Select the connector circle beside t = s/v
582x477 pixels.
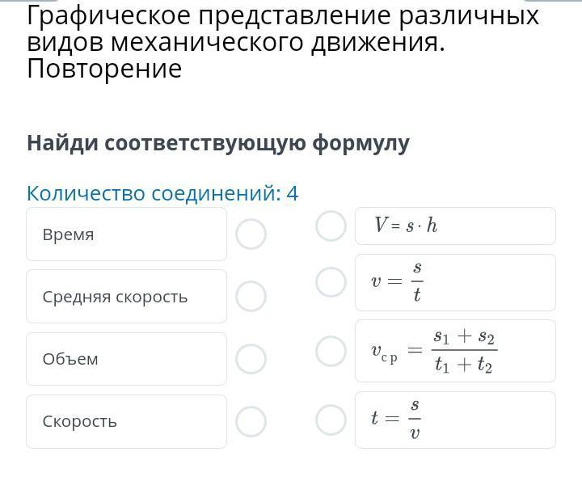pos(331,420)
